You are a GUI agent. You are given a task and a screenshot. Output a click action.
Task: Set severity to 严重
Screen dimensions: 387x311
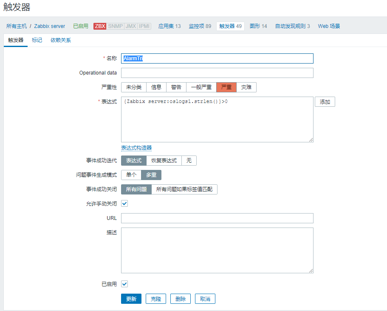pos(226,87)
